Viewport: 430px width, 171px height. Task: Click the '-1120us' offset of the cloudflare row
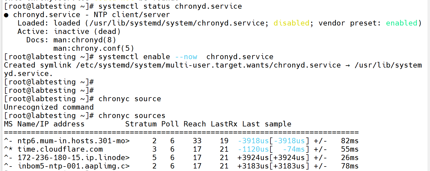tap(253, 149)
